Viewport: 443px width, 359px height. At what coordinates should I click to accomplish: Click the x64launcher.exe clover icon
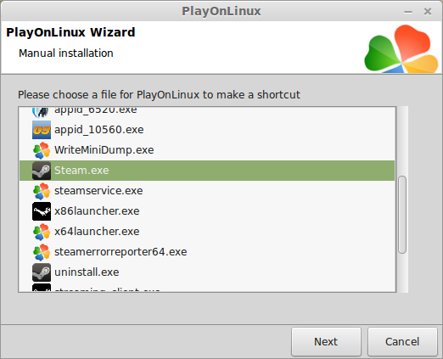[x=42, y=232]
